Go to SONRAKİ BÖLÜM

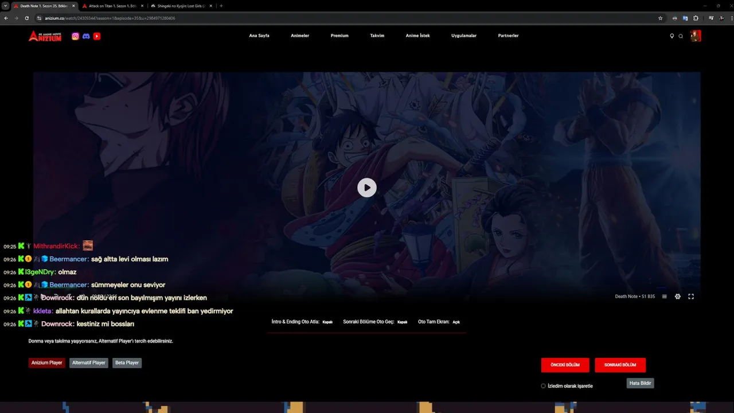[x=620, y=365]
